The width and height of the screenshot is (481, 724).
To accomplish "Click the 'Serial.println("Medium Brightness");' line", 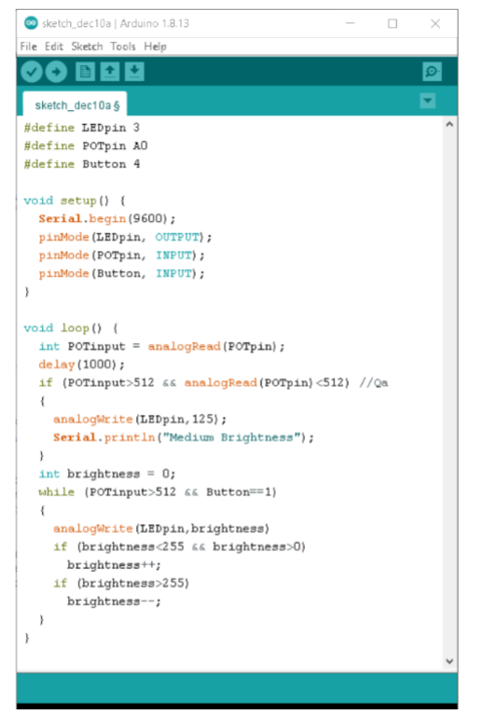I will pos(183,438).
